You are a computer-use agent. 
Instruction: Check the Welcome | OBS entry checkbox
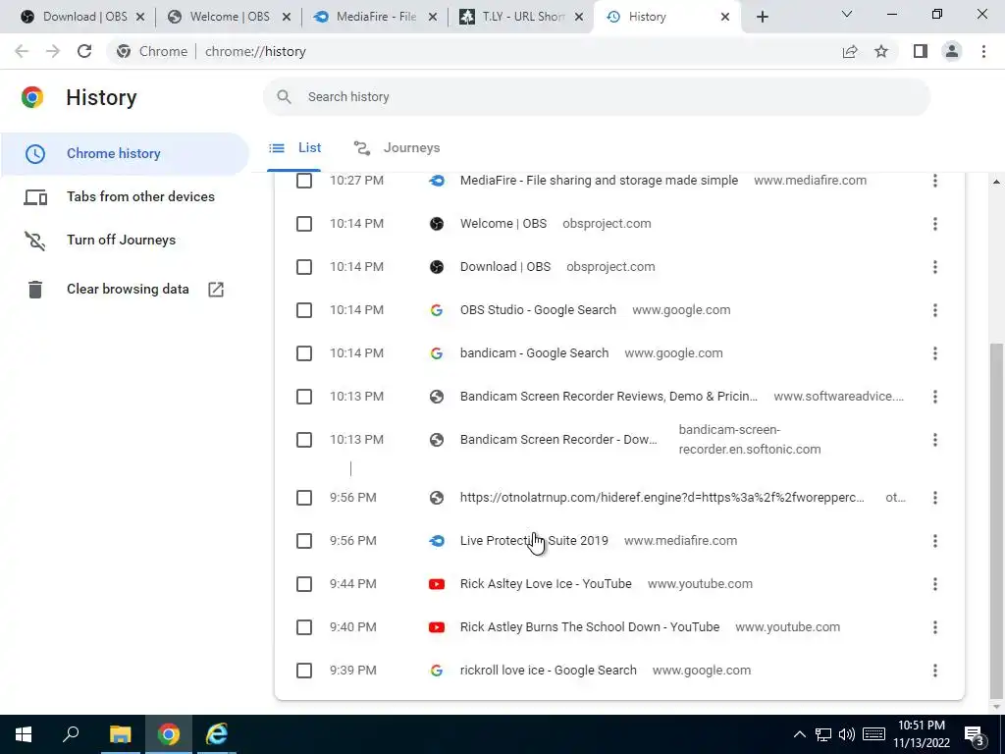tap(304, 224)
